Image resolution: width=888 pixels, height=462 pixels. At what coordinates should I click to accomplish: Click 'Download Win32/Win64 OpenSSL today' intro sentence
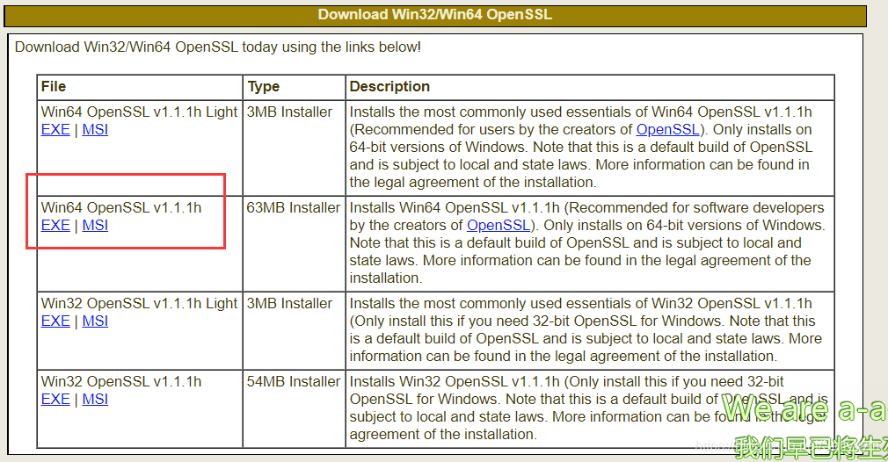tap(218, 47)
